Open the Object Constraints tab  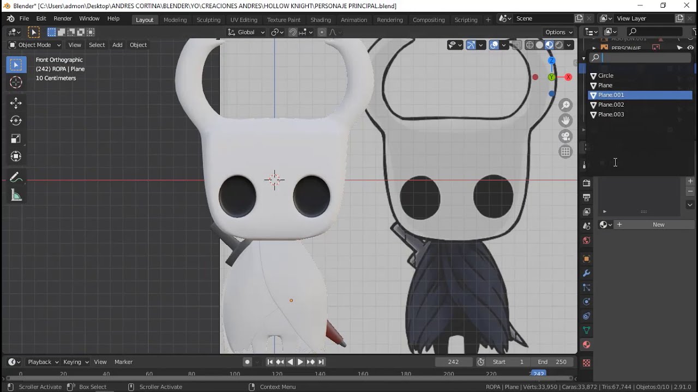tap(587, 316)
